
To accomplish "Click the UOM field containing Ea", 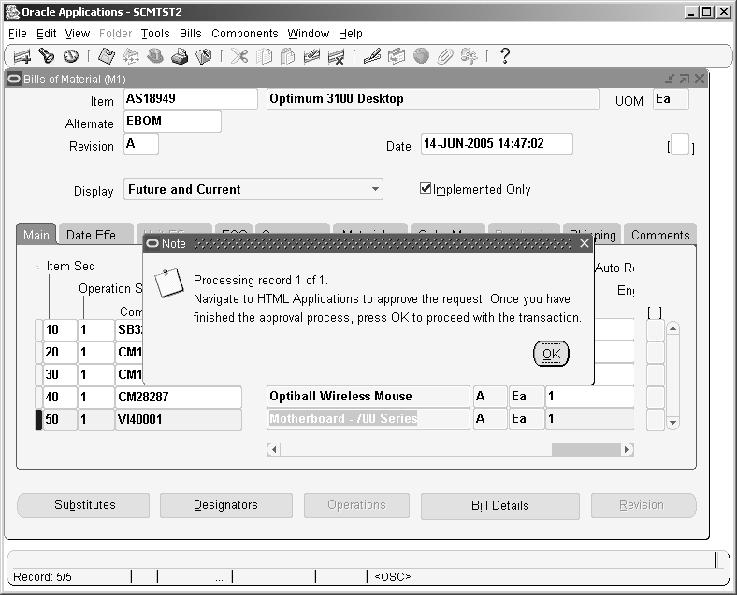I will coord(671,99).
